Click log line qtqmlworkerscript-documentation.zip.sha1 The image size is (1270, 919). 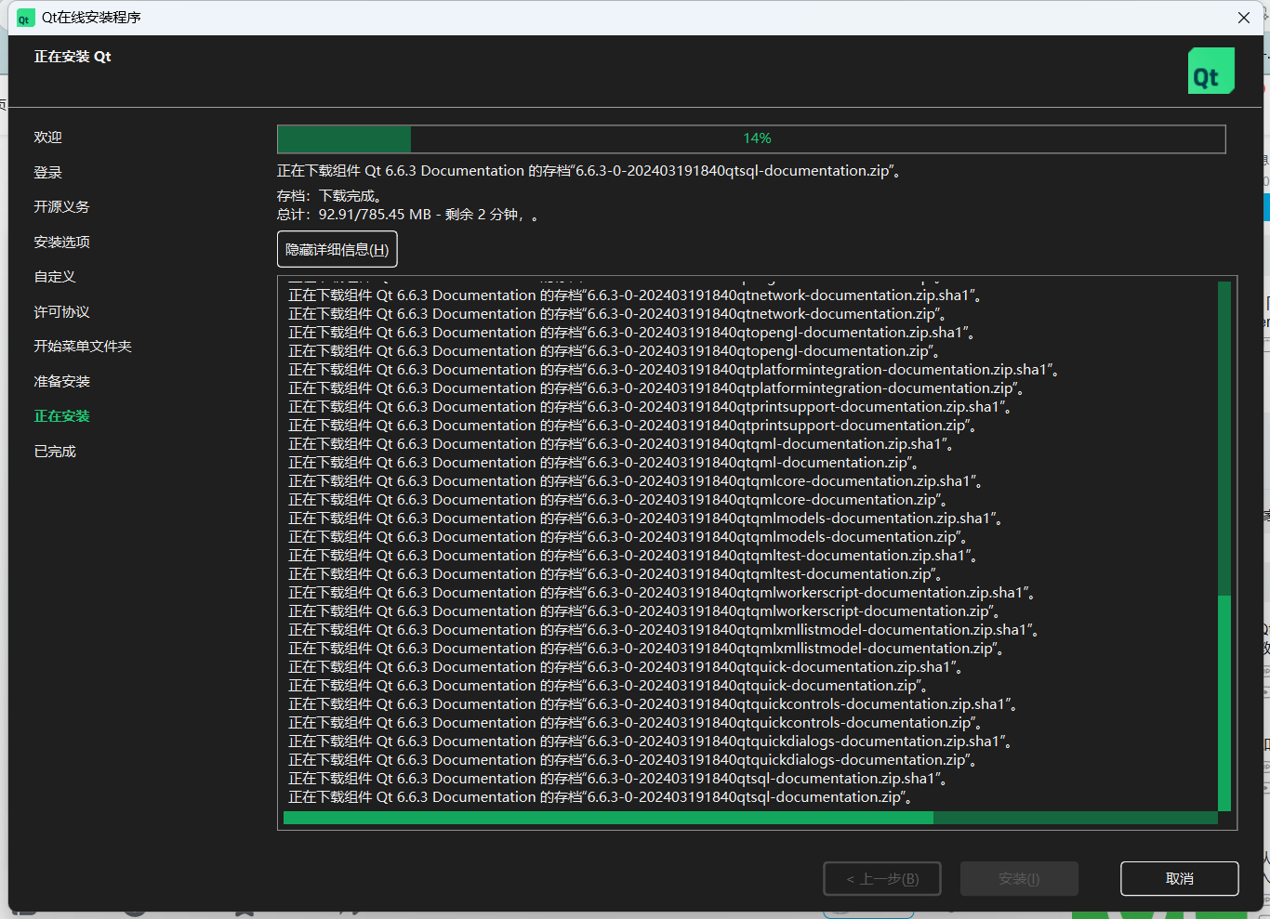click(x=662, y=593)
